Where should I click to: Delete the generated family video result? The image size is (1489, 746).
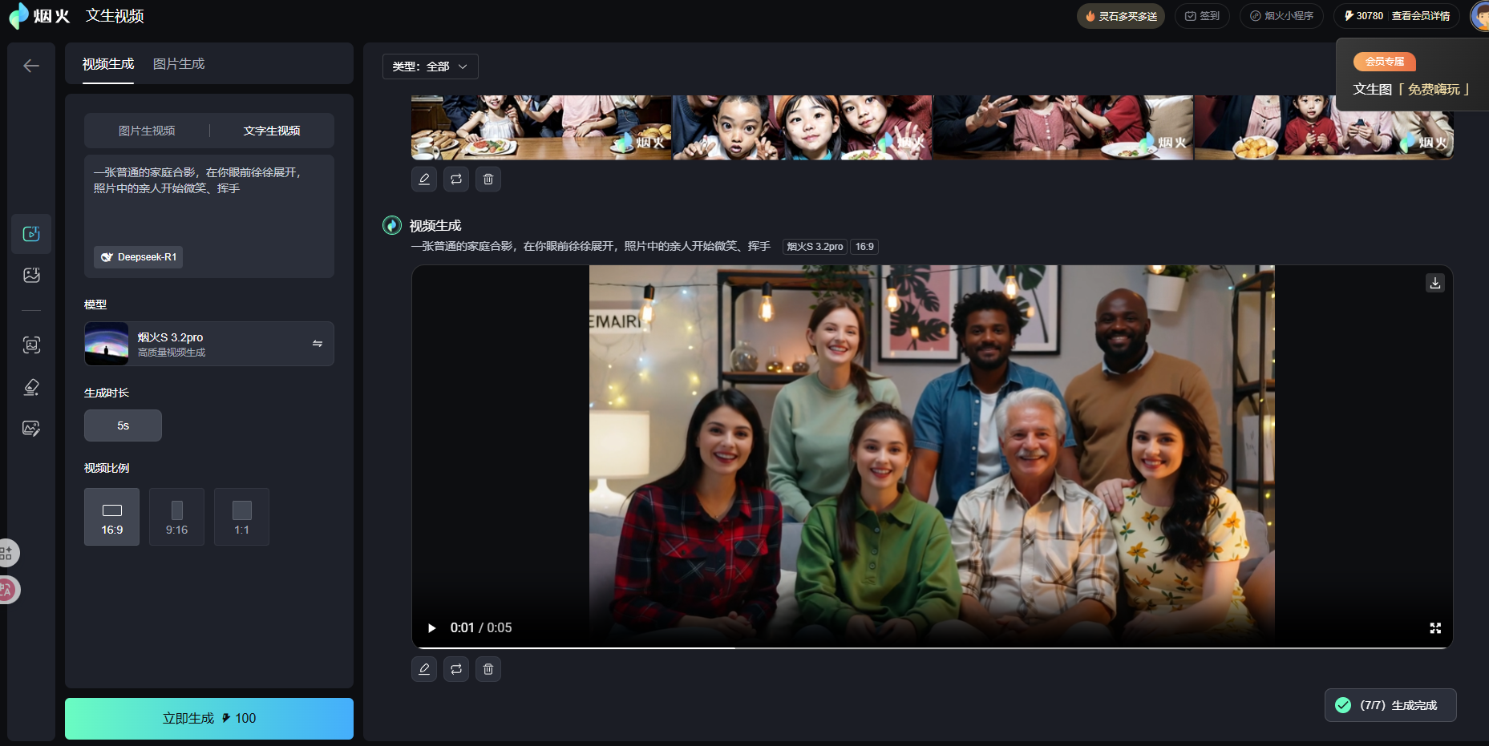488,669
